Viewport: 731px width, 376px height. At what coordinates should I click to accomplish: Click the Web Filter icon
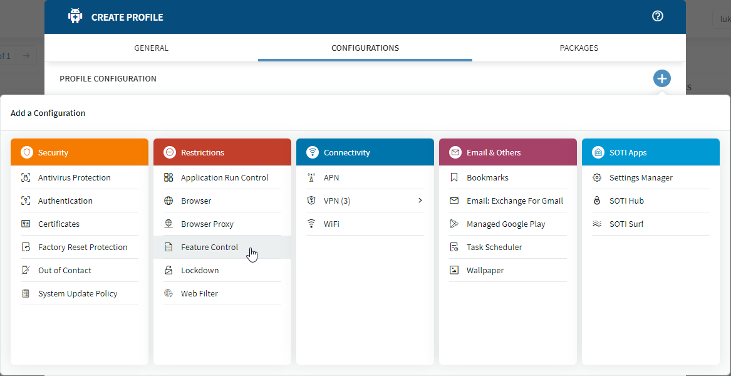pos(168,294)
